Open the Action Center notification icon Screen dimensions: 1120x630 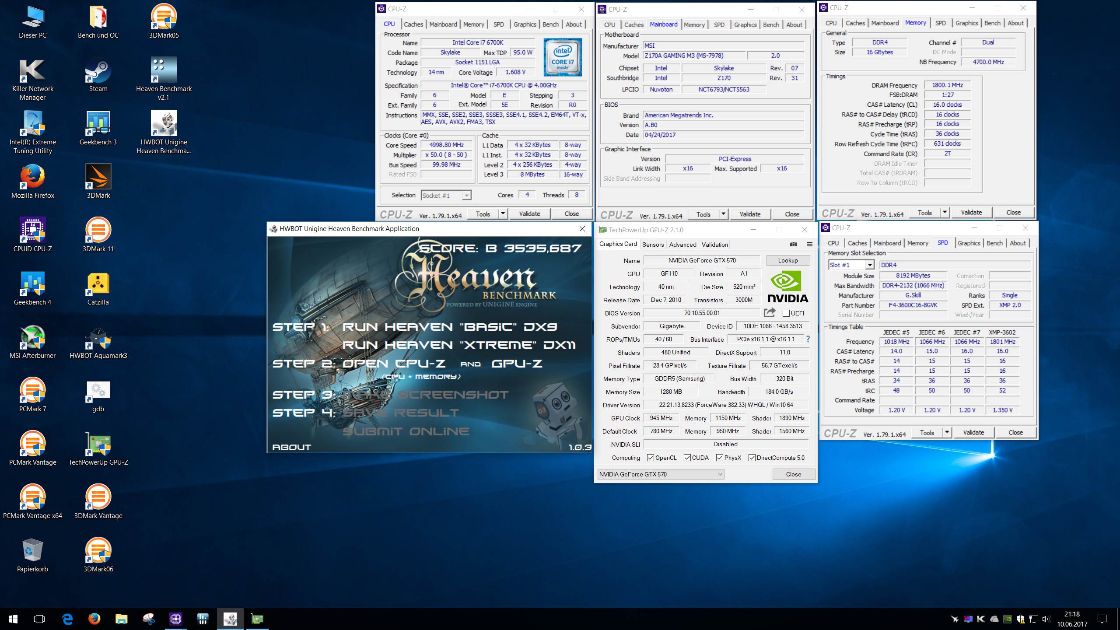pos(1102,619)
